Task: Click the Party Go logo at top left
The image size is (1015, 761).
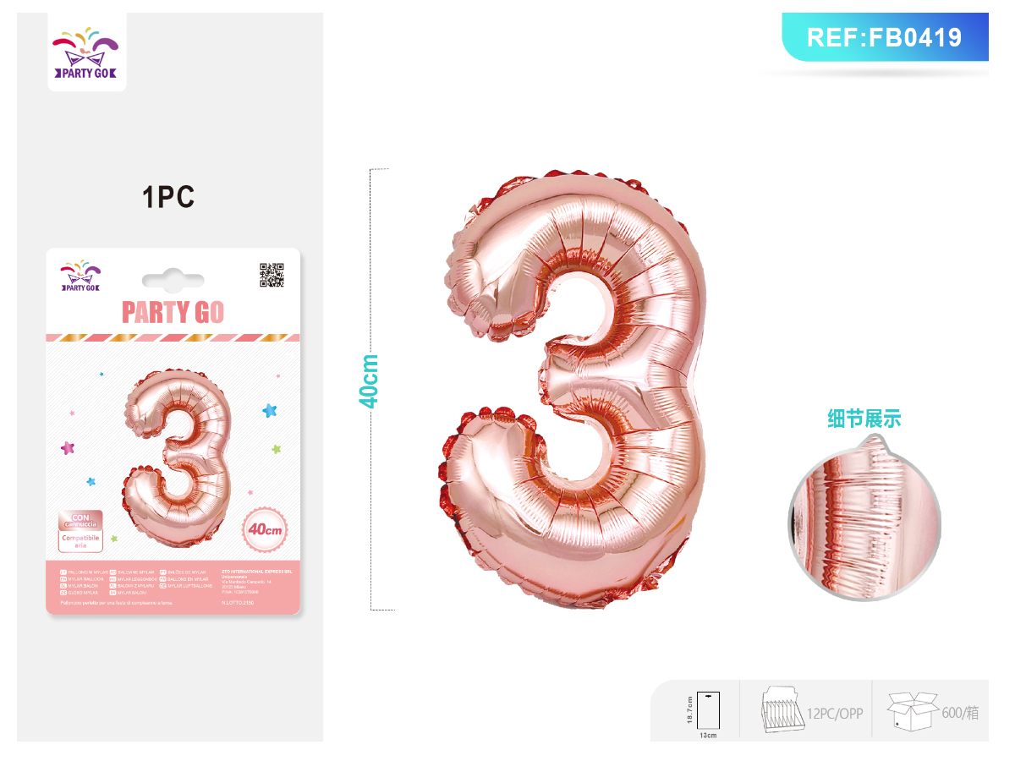Action: point(86,52)
